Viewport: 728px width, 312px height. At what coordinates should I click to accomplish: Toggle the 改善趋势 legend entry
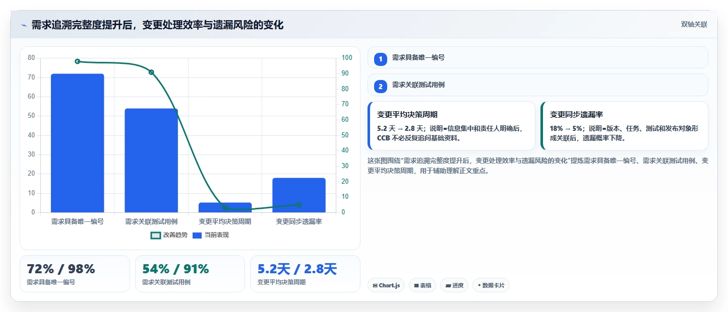pos(169,235)
